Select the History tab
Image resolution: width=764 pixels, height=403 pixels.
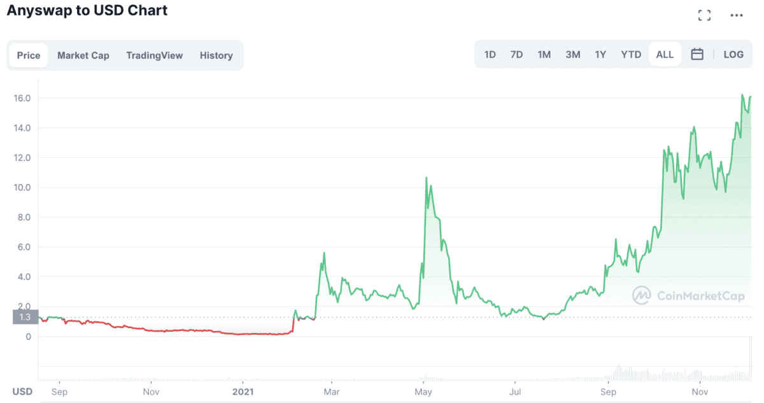click(216, 55)
